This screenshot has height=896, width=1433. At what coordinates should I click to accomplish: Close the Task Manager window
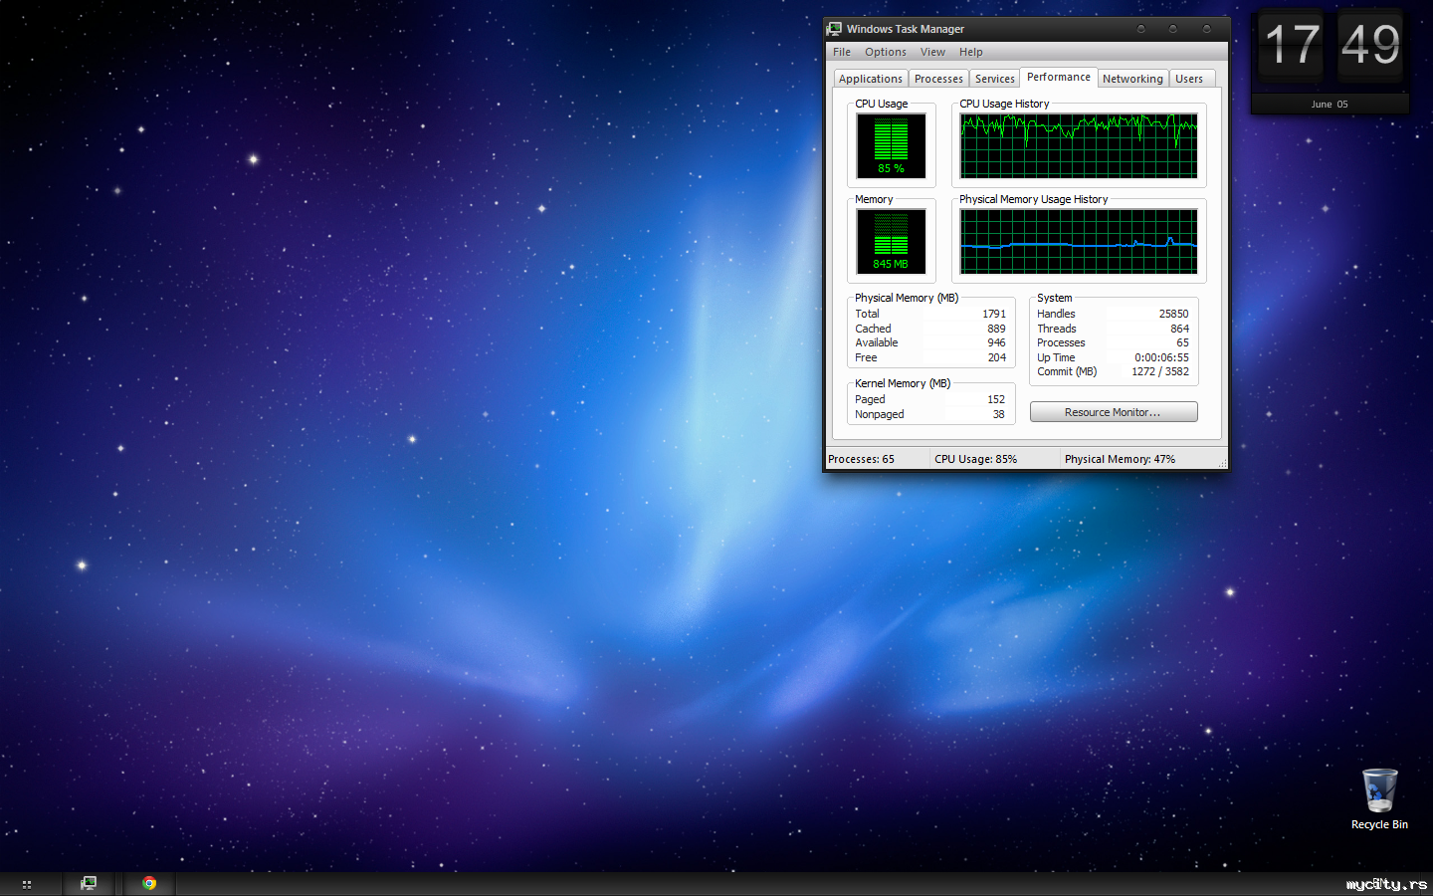(1206, 29)
